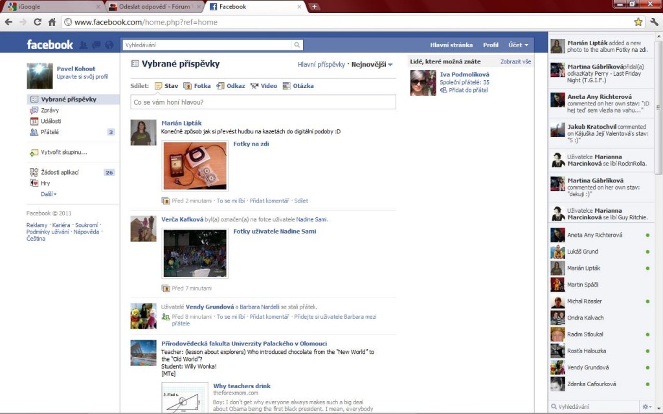Open Profil in top navigation
Image resolution: width=663 pixels, height=414 pixels.
(x=491, y=45)
